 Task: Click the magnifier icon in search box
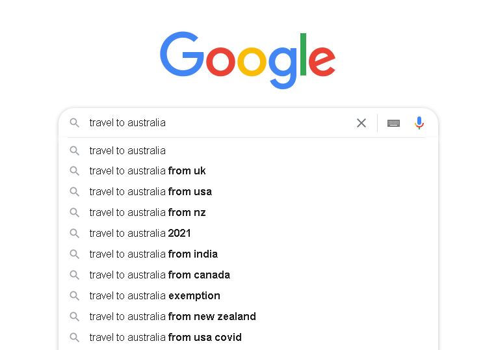(x=75, y=123)
